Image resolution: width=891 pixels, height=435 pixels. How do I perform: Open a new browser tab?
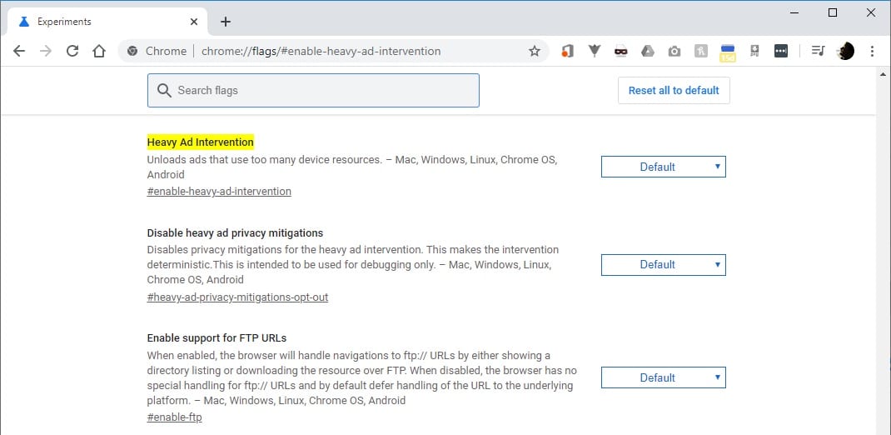point(226,22)
